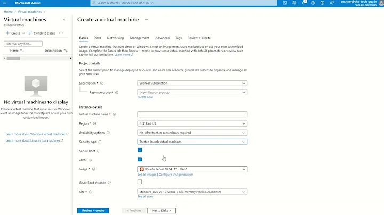Click the Search resources, services, and docs bar

click(183, 3)
